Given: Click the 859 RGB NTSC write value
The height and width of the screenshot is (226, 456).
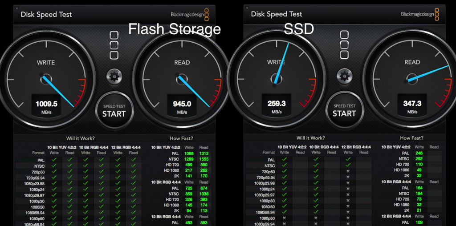Looking at the screenshot, I should (189, 194).
